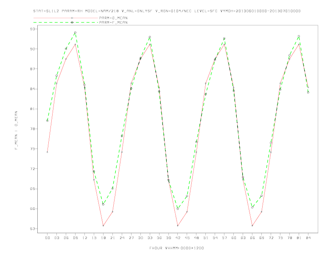The height and width of the screenshot is (259, 336).
Task: Click the x-axis tick label 48
Action: (x=196, y=238)
